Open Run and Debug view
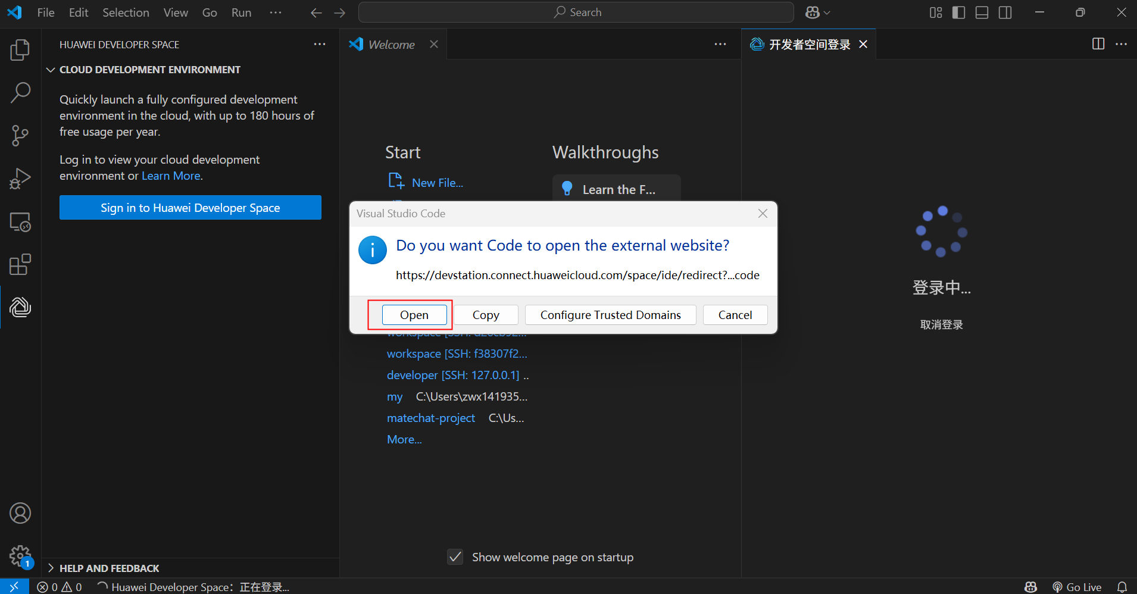The height and width of the screenshot is (594, 1137). (20, 179)
